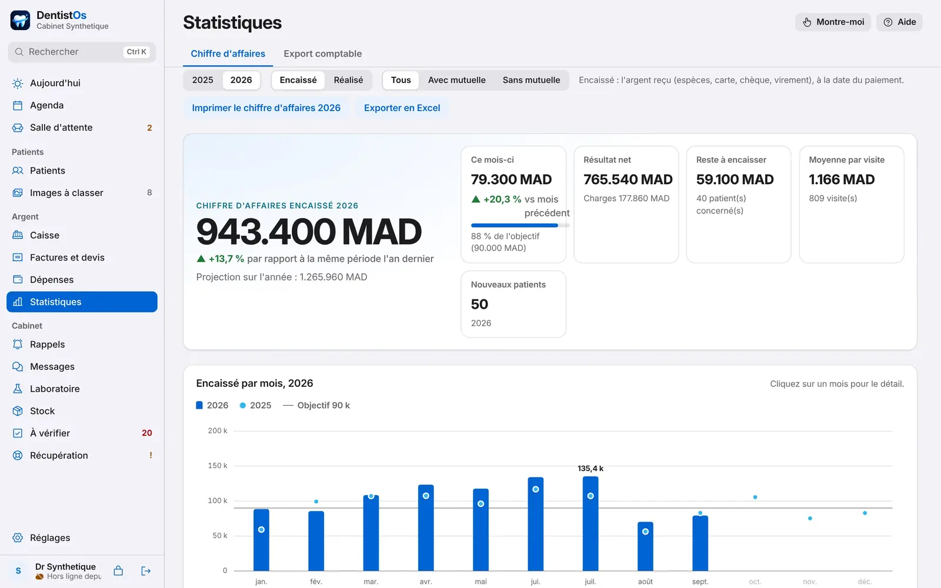941x588 pixels.
Task: Open Agenda via its calendar icon
Action: tap(18, 105)
